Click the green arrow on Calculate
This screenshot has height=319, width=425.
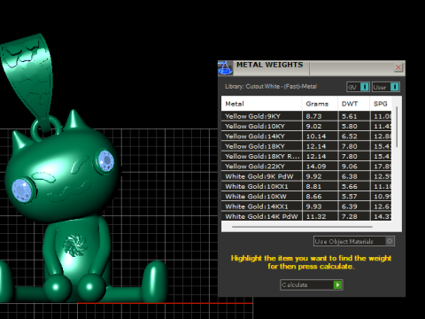click(x=337, y=284)
